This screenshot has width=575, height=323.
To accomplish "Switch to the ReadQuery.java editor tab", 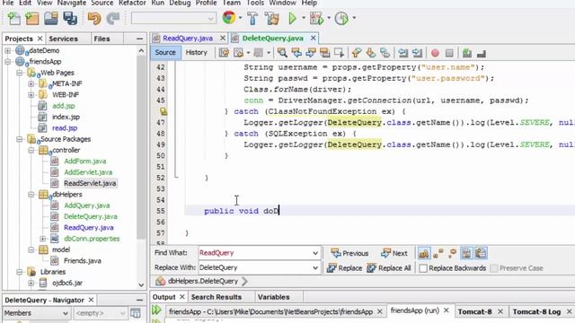I will pyautogui.click(x=188, y=38).
